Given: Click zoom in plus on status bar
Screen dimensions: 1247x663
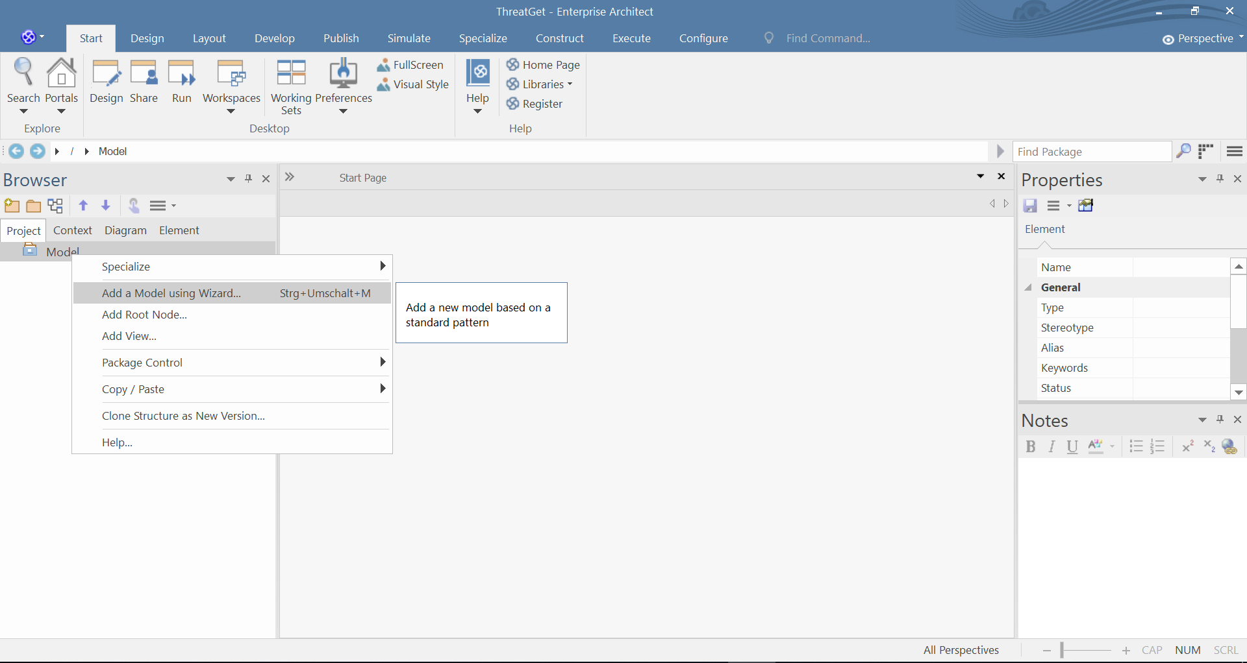Looking at the screenshot, I should tap(1126, 650).
